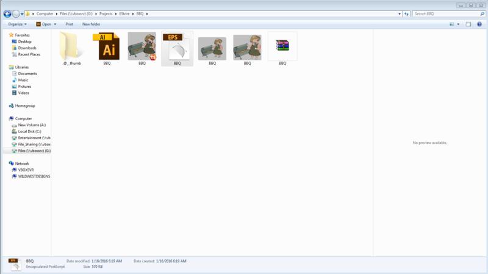Screen dimensions: 488x274
Task: Select the EStore breadcrumb segment
Action: 124,13
